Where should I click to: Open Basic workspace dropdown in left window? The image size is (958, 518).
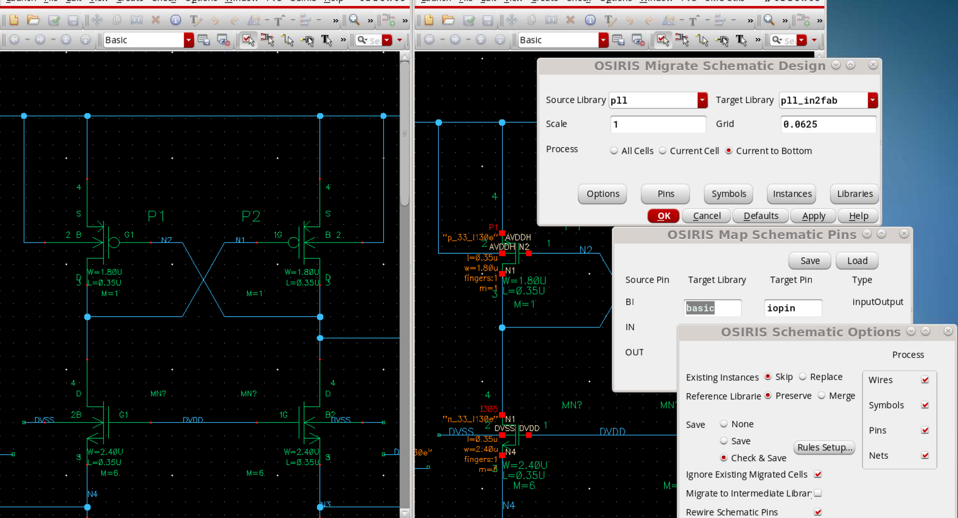(189, 40)
